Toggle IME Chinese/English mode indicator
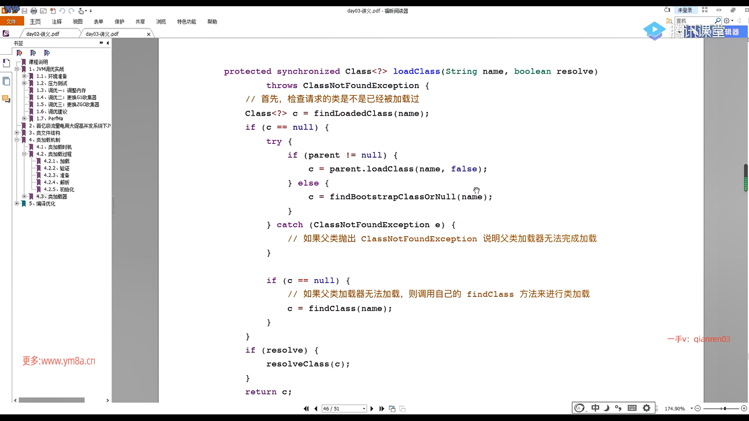Image resolution: width=749 pixels, height=421 pixels. click(595, 408)
